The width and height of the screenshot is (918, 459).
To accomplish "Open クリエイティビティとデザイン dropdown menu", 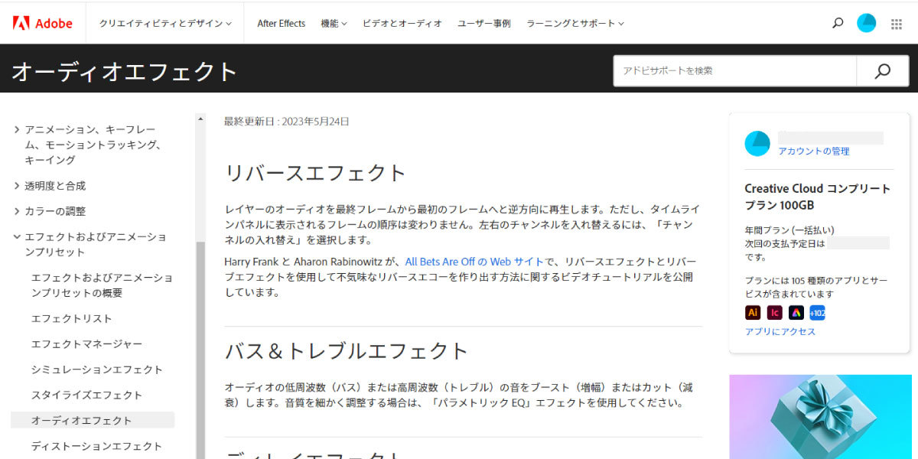I will 165,24.
